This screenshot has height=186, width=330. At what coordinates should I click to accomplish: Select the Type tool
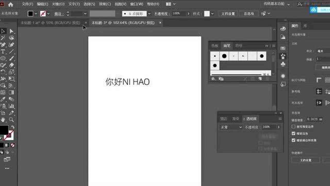[x=3, y=51]
